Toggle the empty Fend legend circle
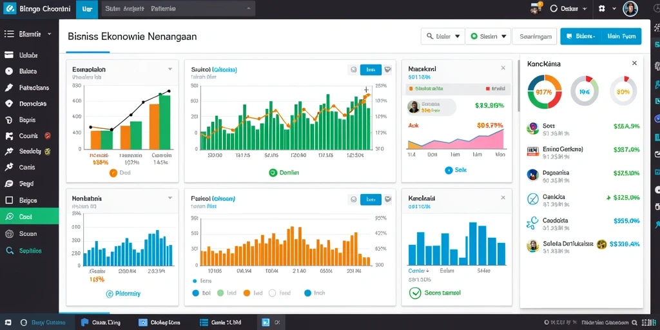 [272, 293]
